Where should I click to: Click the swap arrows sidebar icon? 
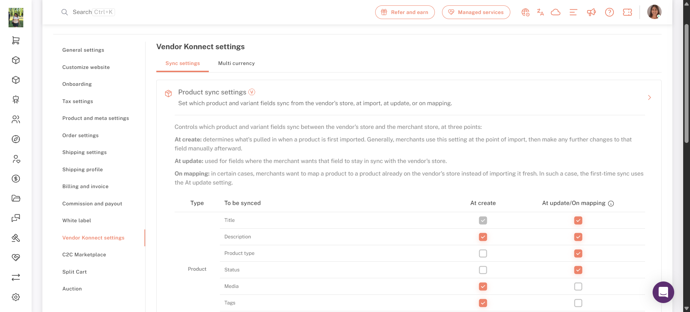[x=16, y=278]
